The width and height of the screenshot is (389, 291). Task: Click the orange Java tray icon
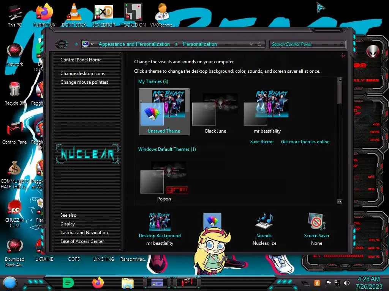(317, 283)
